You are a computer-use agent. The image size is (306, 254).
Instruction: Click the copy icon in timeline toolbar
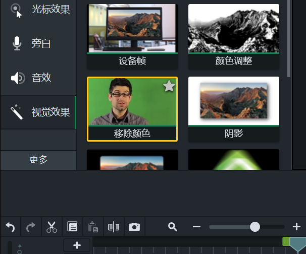[x=73, y=227]
